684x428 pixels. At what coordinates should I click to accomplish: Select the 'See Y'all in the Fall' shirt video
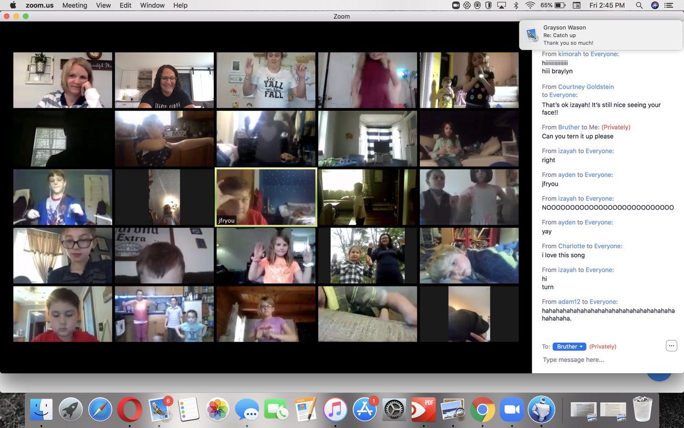click(266, 80)
